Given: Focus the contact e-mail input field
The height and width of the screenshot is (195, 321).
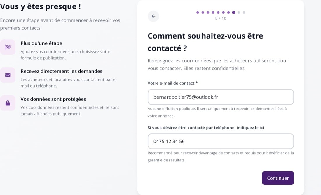Looking at the screenshot, I should pos(221,97).
